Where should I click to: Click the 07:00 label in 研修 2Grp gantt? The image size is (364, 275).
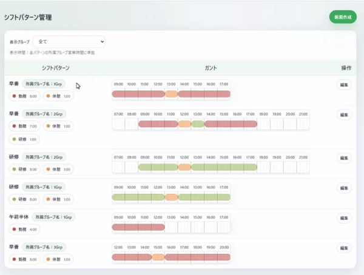(118, 157)
